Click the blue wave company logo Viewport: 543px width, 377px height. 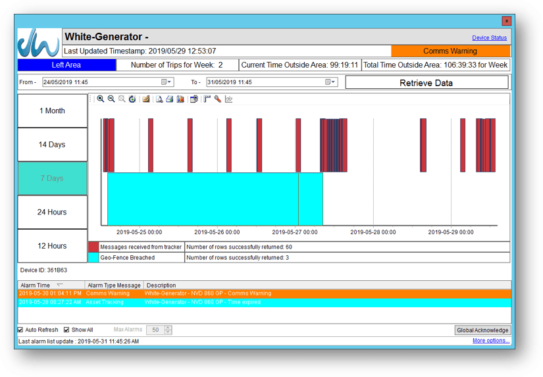[x=39, y=43]
